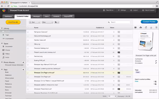Image resolution: width=159 pixels, height=99 pixels.
Task: Switch to the Contacts tab
Action: pos(56,16)
